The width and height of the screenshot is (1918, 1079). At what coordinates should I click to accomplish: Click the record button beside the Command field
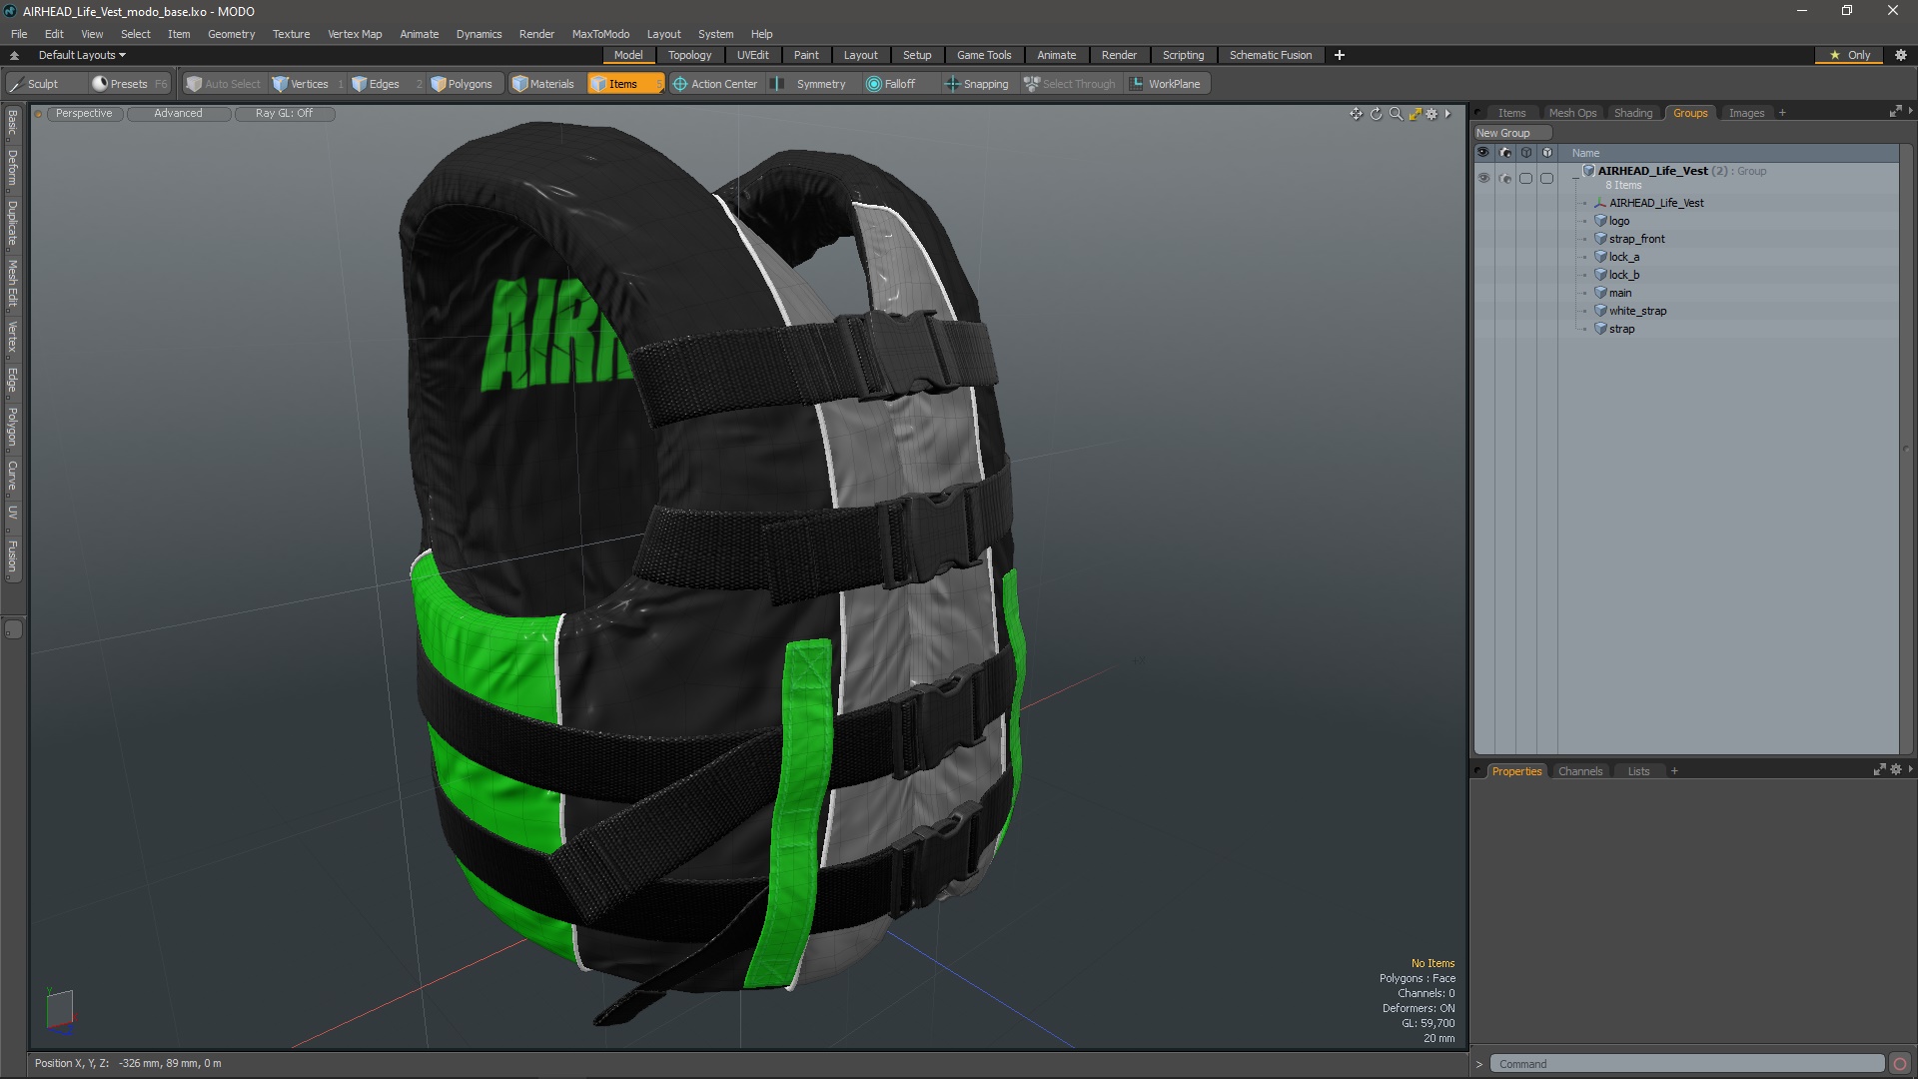1900,1064
